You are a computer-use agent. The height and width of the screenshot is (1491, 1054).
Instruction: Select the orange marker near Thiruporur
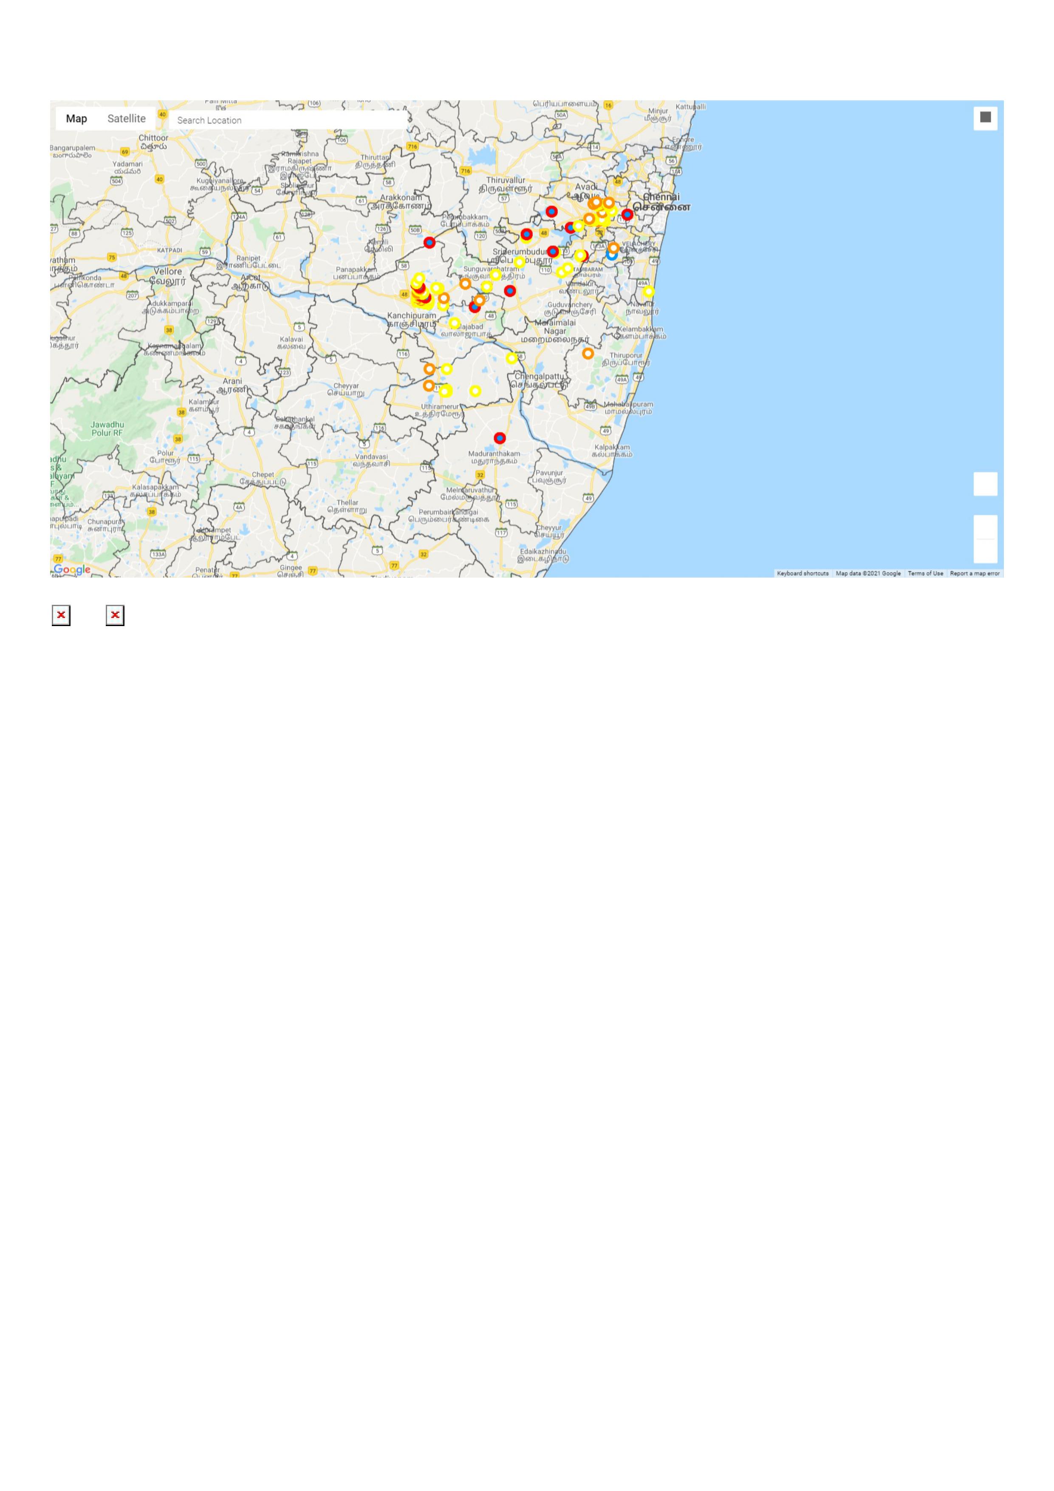[x=588, y=354]
